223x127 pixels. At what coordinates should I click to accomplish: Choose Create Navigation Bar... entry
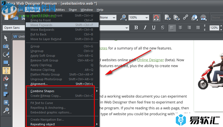(62, 120)
